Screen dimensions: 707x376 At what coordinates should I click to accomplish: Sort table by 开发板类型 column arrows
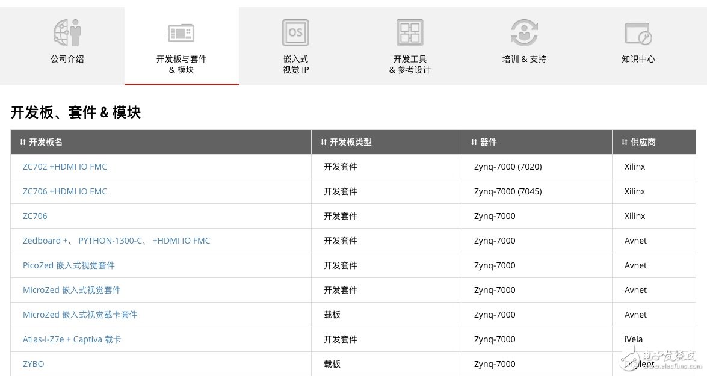point(324,143)
